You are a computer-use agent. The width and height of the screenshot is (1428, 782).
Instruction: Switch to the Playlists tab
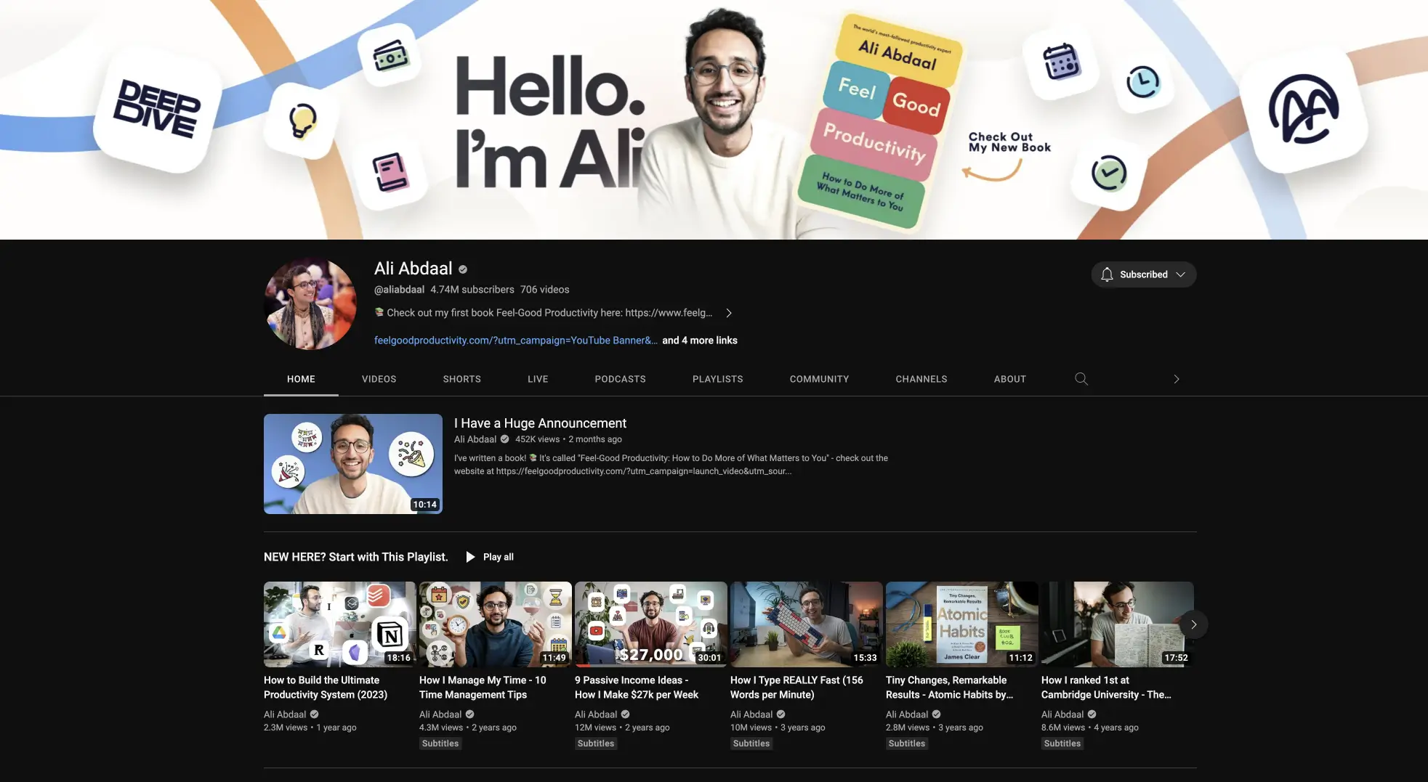[718, 379]
